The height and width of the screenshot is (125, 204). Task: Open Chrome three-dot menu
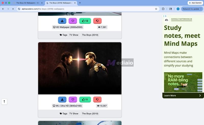[201, 9]
